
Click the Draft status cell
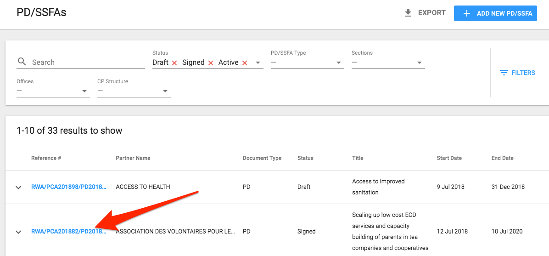pyautogui.click(x=304, y=187)
